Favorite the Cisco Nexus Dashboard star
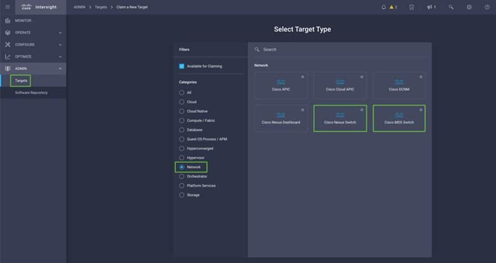The height and width of the screenshot is (263, 496). 303,110
